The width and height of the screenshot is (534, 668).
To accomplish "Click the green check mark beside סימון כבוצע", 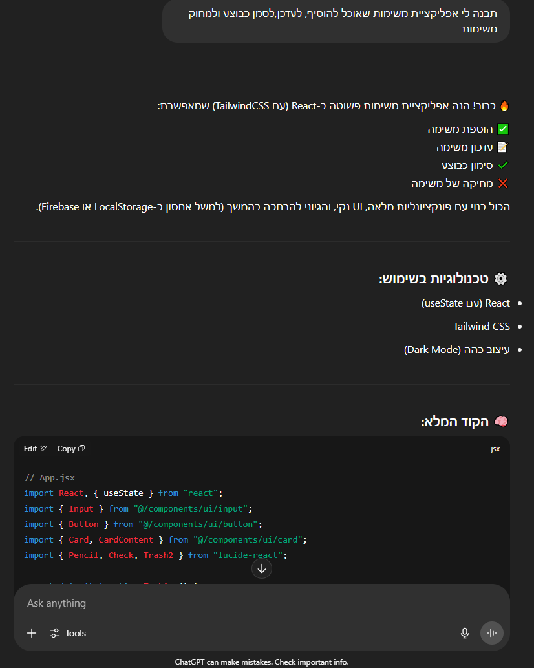I will [503, 166].
